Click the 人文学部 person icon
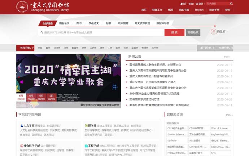Image resolution: width=249 pixels, height=156 pixels. (22, 126)
